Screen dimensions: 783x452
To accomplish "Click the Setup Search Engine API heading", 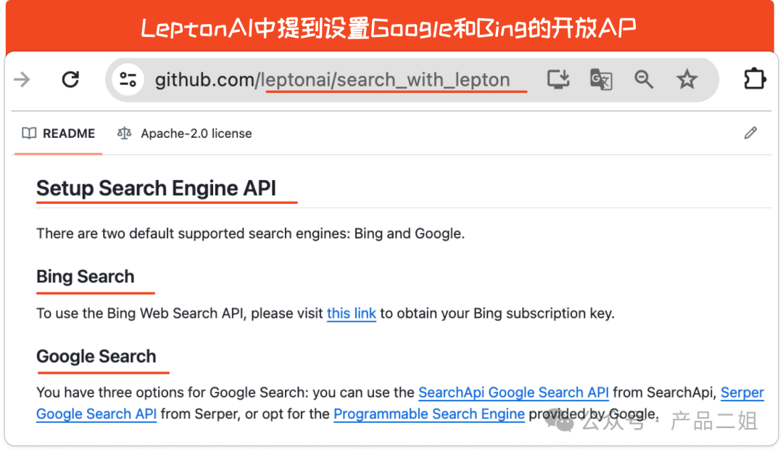I will click(156, 188).
